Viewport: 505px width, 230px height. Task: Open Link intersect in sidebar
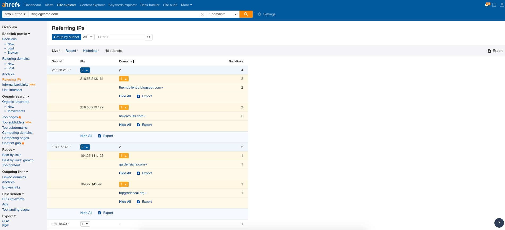[12, 90]
